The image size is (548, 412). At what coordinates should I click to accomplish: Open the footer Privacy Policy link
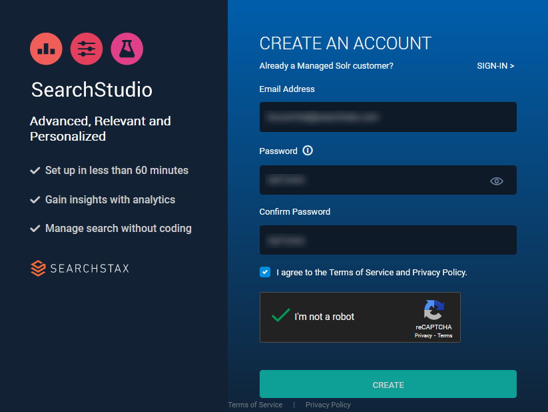328,405
